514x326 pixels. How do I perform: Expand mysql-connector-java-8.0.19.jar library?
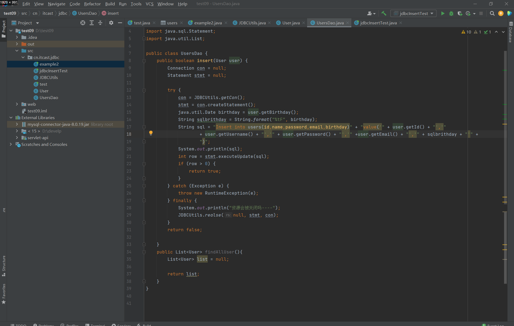17,124
